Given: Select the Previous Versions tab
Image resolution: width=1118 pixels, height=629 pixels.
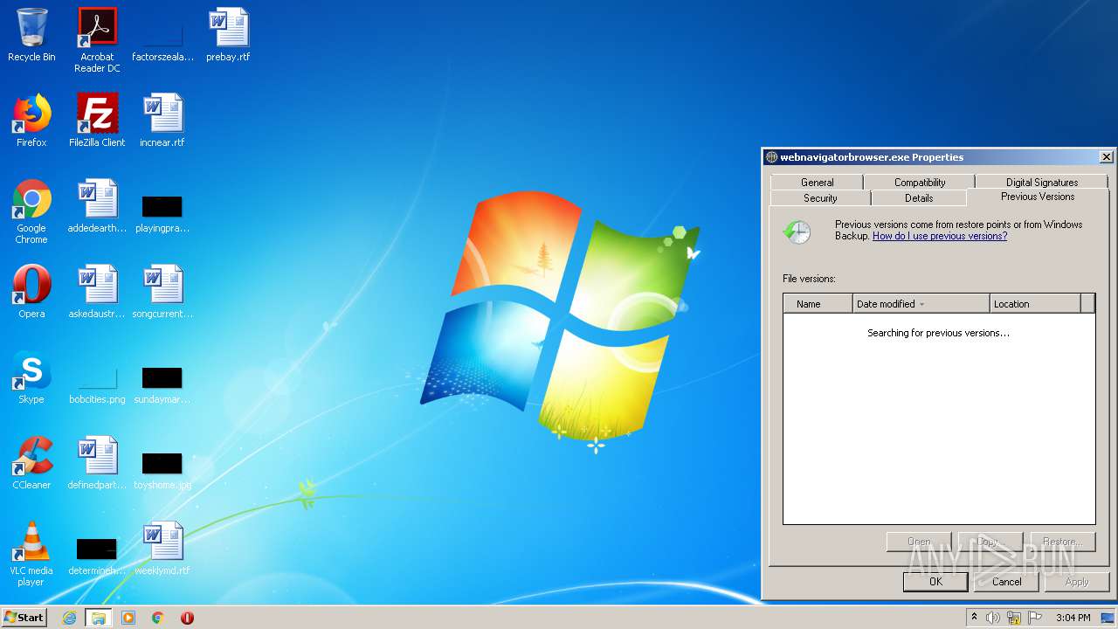Looking at the screenshot, I should pyautogui.click(x=1038, y=197).
